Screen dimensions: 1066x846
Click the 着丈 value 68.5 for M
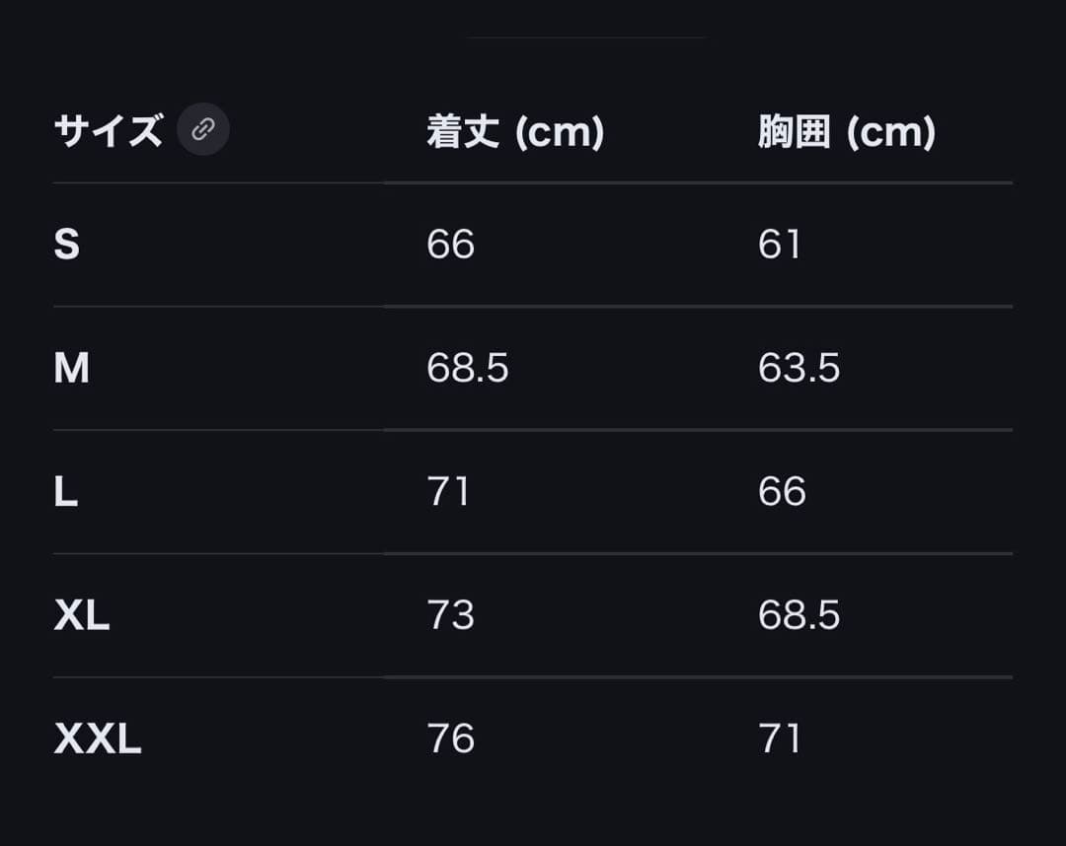(467, 368)
